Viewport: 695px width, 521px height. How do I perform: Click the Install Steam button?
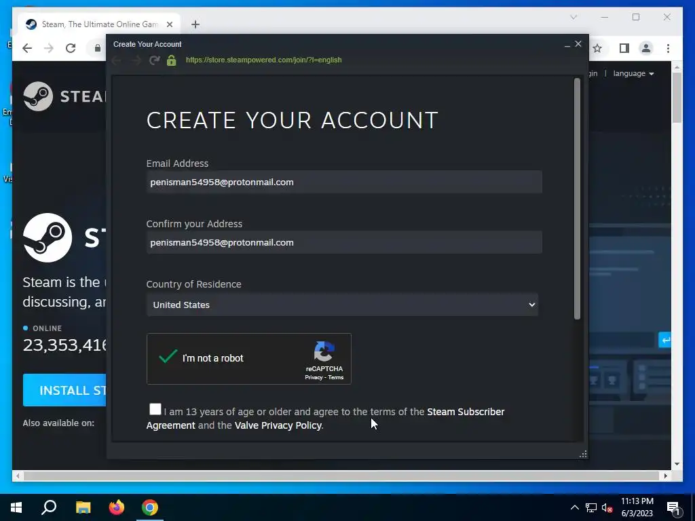coord(64,390)
